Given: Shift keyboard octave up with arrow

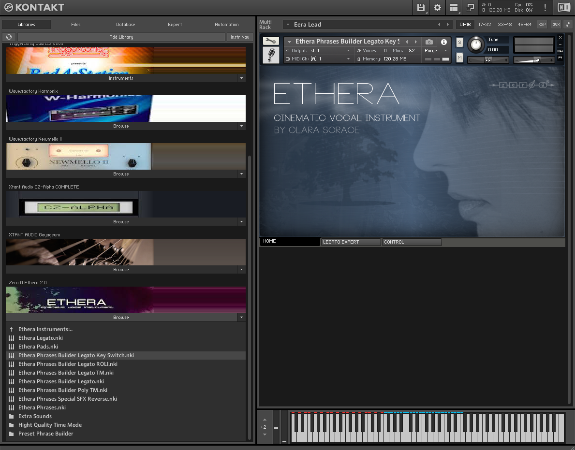Looking at the screenshot, I should pos(265,420).
